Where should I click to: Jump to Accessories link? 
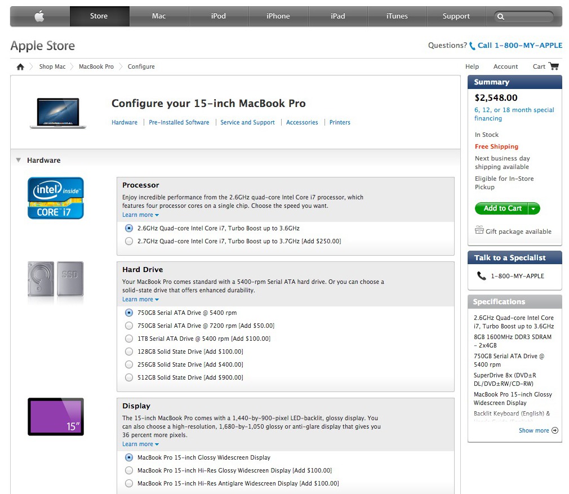coord(302,123)
